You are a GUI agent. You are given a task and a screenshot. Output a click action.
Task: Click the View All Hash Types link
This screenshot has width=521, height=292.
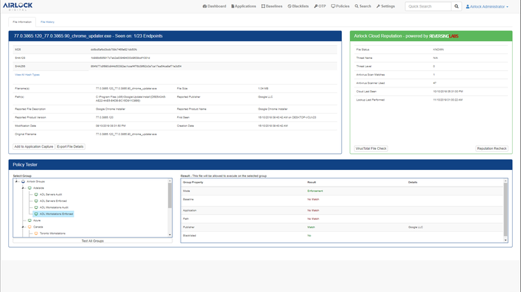click(27, 75)
